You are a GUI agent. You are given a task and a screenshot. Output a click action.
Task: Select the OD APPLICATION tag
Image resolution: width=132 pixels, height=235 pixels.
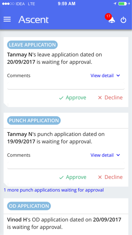click(29, 206)
